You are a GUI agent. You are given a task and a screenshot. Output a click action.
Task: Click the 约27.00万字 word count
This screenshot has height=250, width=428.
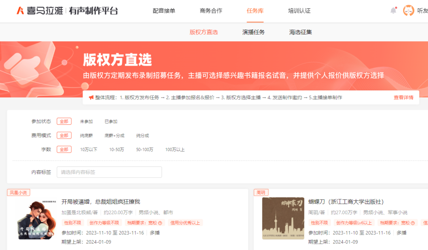pos(344,213)
